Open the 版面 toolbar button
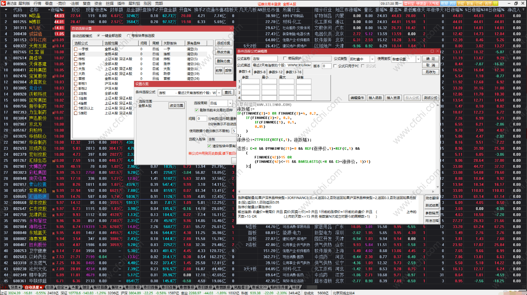The height and width of the screenshot is (295, 527). point(470,3)
